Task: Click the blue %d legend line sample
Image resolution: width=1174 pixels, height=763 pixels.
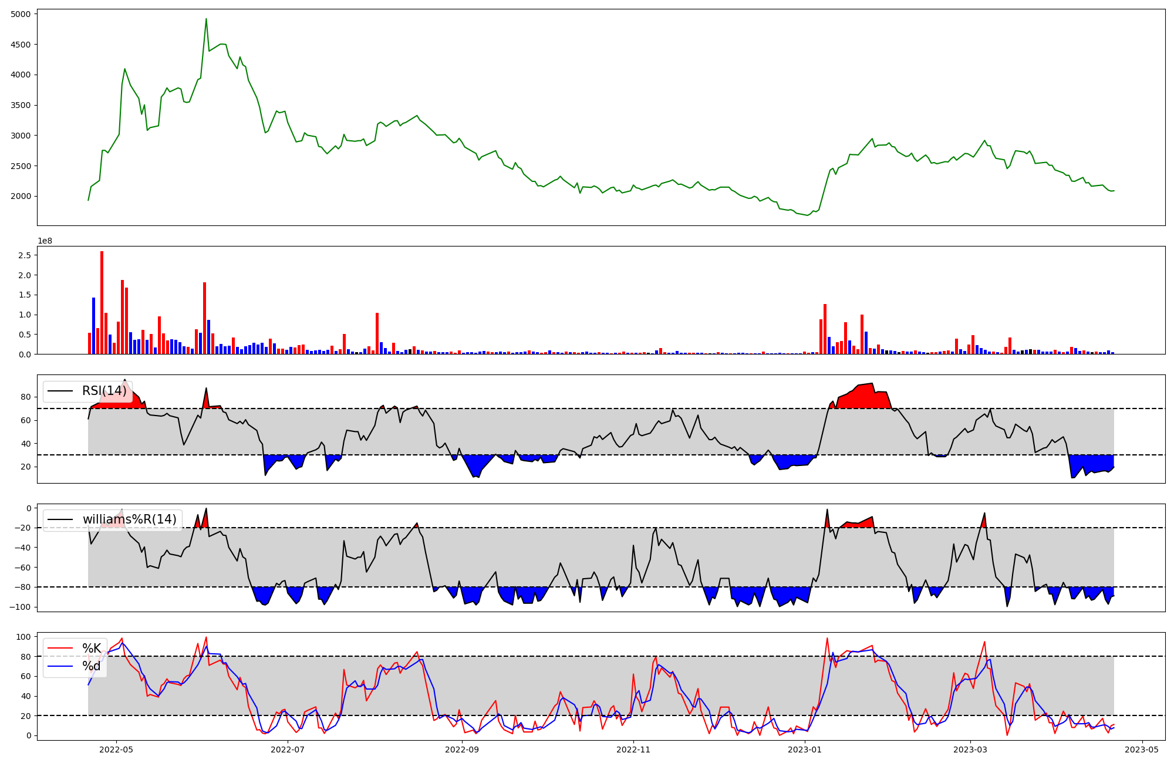Action: [60, 666]
